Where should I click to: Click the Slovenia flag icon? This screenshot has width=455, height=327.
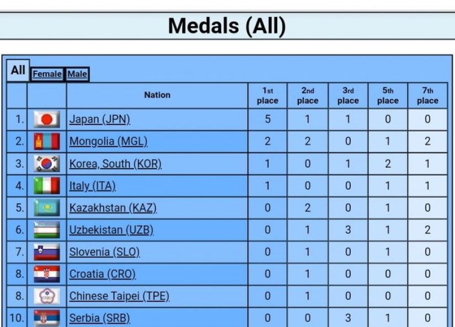(x=47, y=252)
